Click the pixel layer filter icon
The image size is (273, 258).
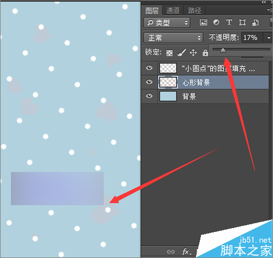pos(203,22)
